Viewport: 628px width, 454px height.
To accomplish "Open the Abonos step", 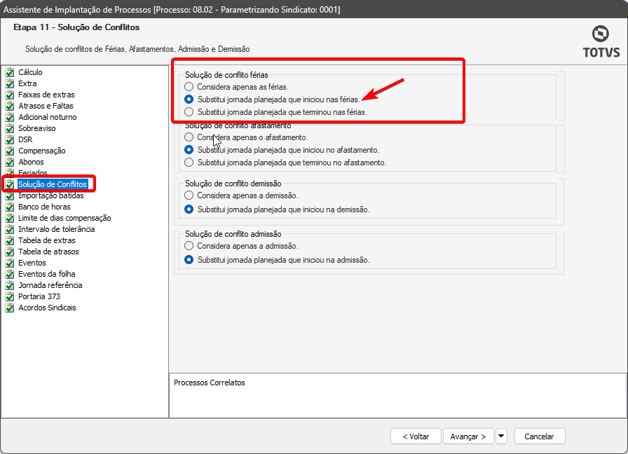I will [31, 162].
